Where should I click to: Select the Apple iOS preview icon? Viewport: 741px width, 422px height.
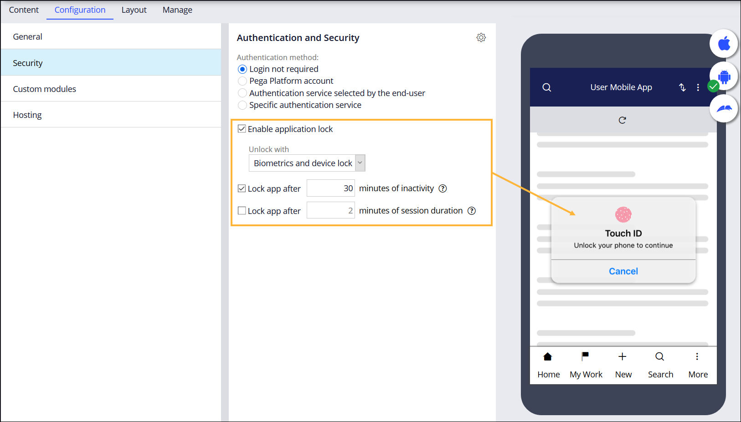pos(724,44)
